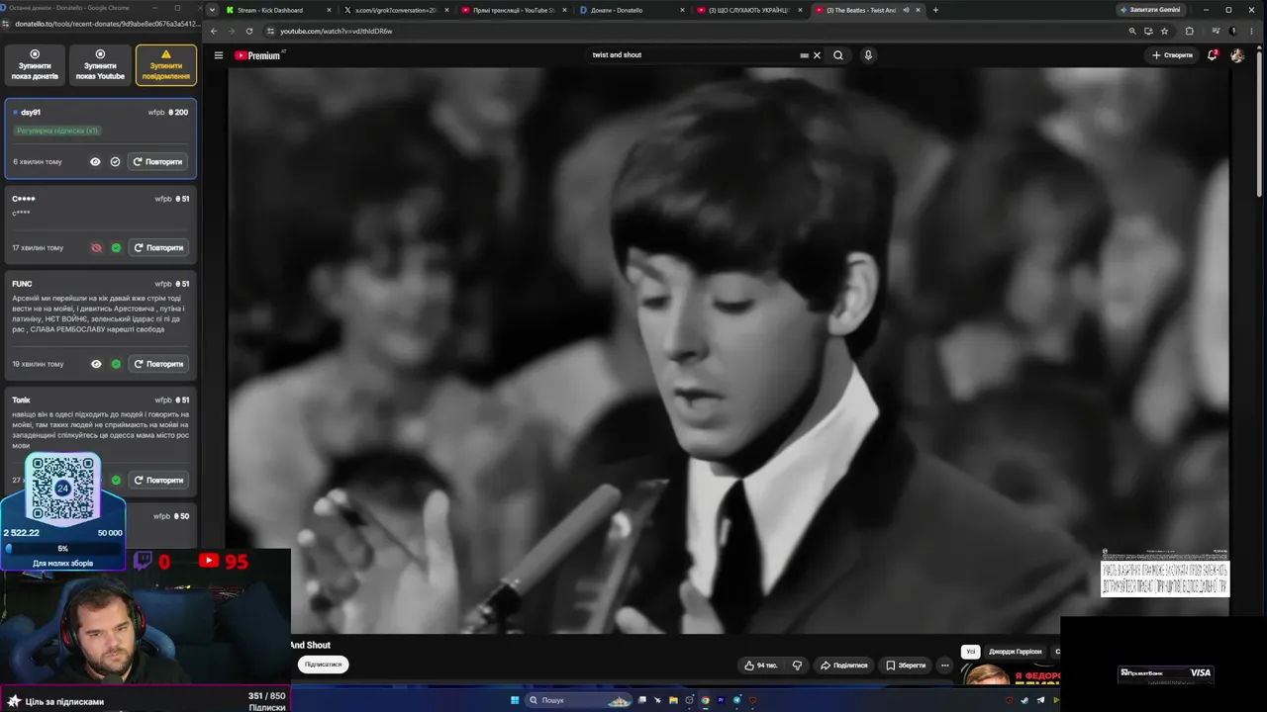Open Chrome three-dot menu
The height and width of the screenshot is (712, 1267).
coord(1251,31)
